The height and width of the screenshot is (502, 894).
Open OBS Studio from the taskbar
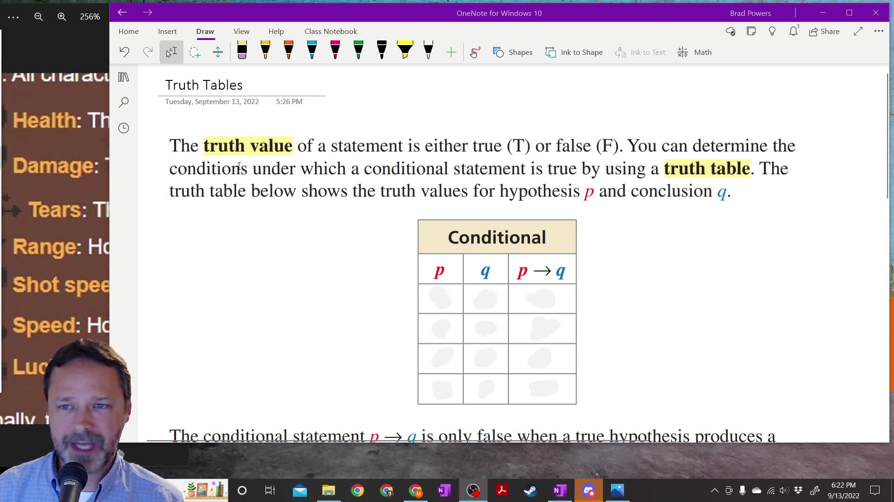[473, 490]
